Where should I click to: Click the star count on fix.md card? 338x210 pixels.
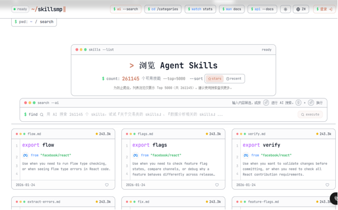(213, 202)
